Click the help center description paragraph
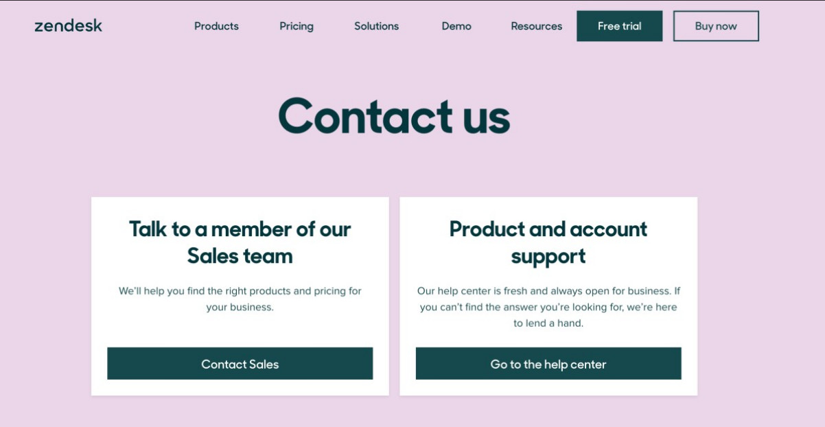The width and height of the screenshot is (825, 427). (x=548, y=307)
